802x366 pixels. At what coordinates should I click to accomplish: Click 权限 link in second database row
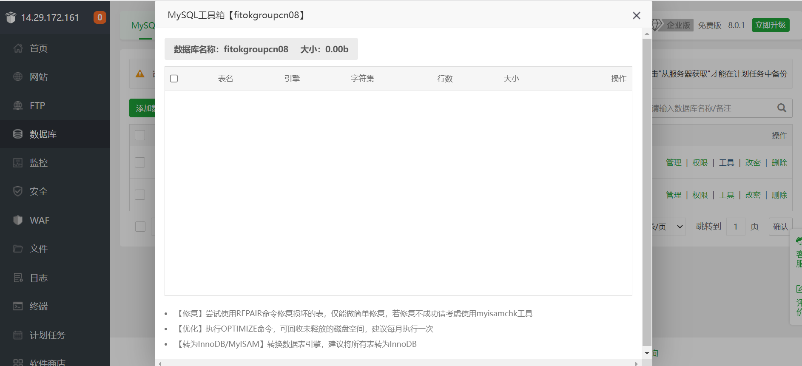click(700, 195)
